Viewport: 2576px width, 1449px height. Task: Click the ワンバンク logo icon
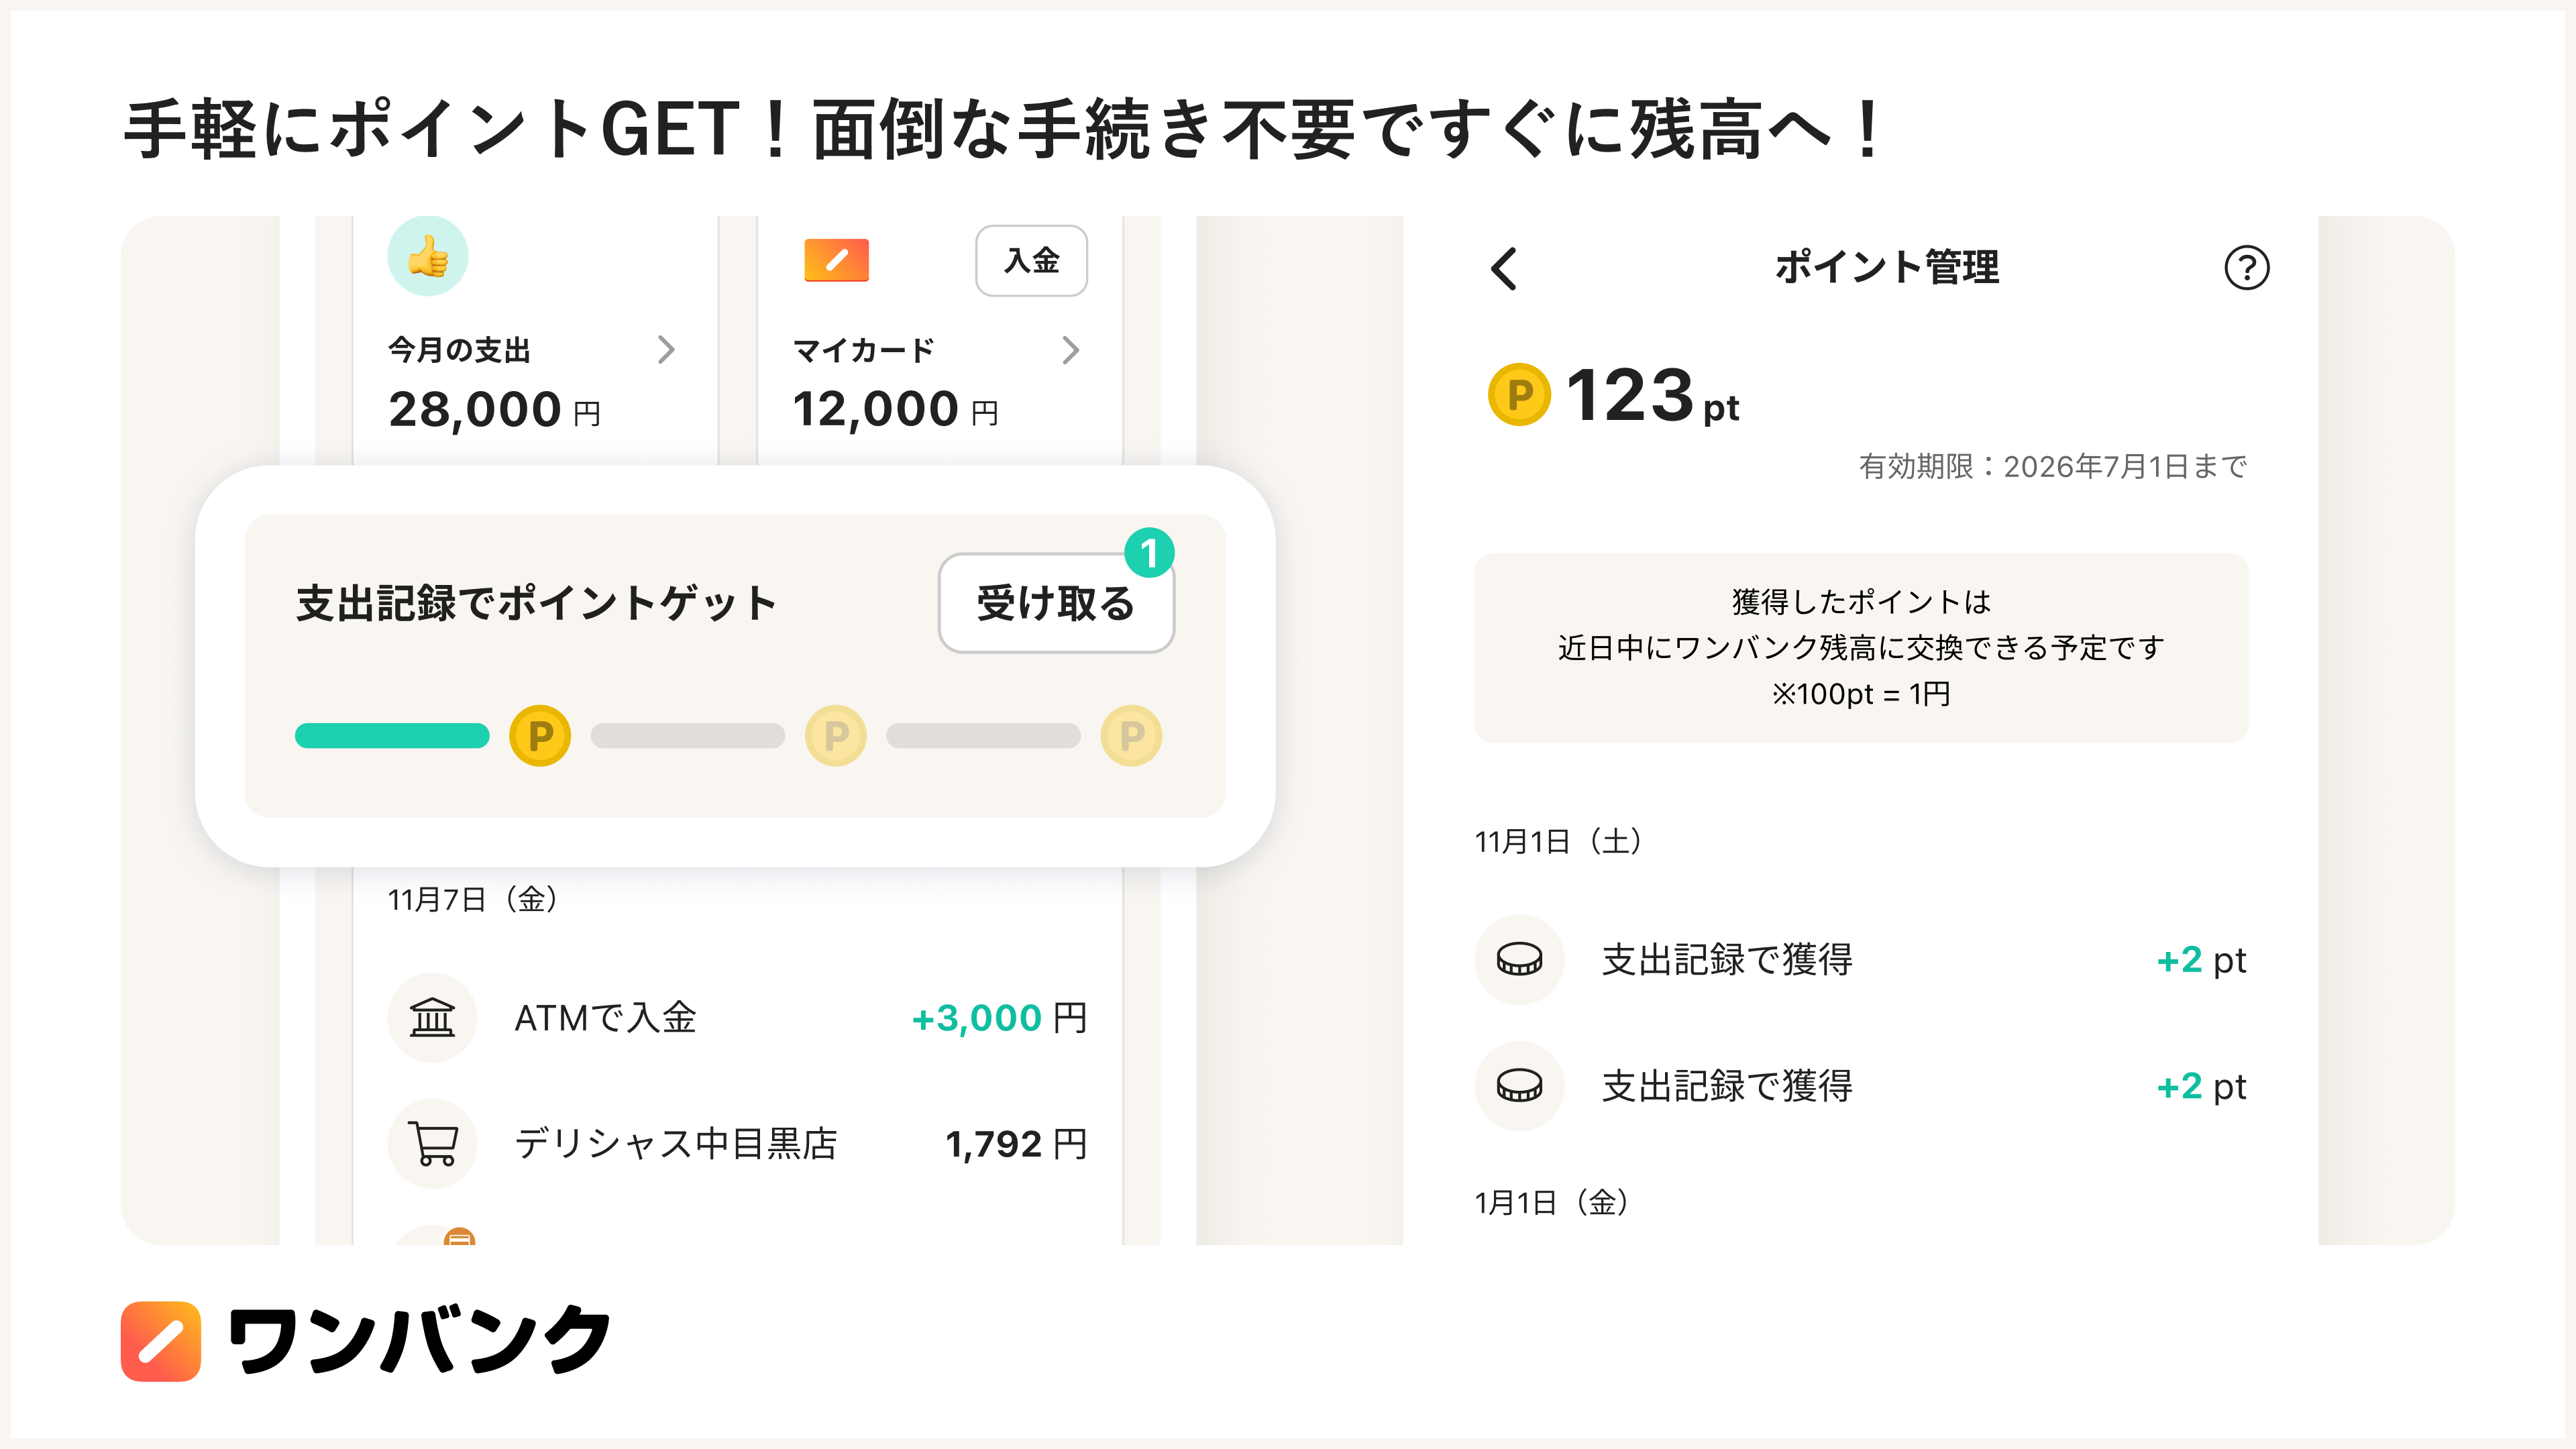click(161, 1341)
